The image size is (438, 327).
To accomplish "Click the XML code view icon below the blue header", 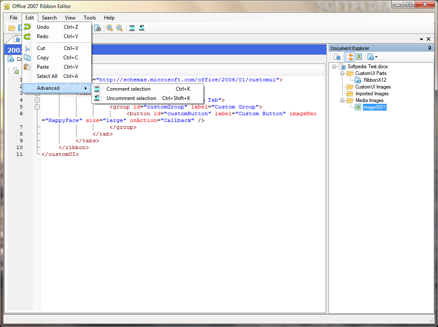I will pyautogui.click(x=11, y=59).
